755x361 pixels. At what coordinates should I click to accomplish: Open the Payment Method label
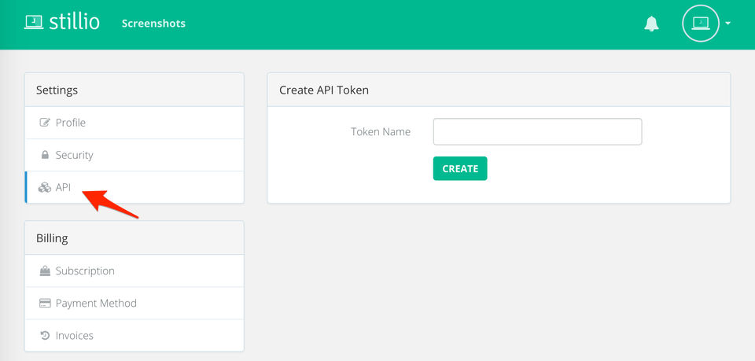96,303
